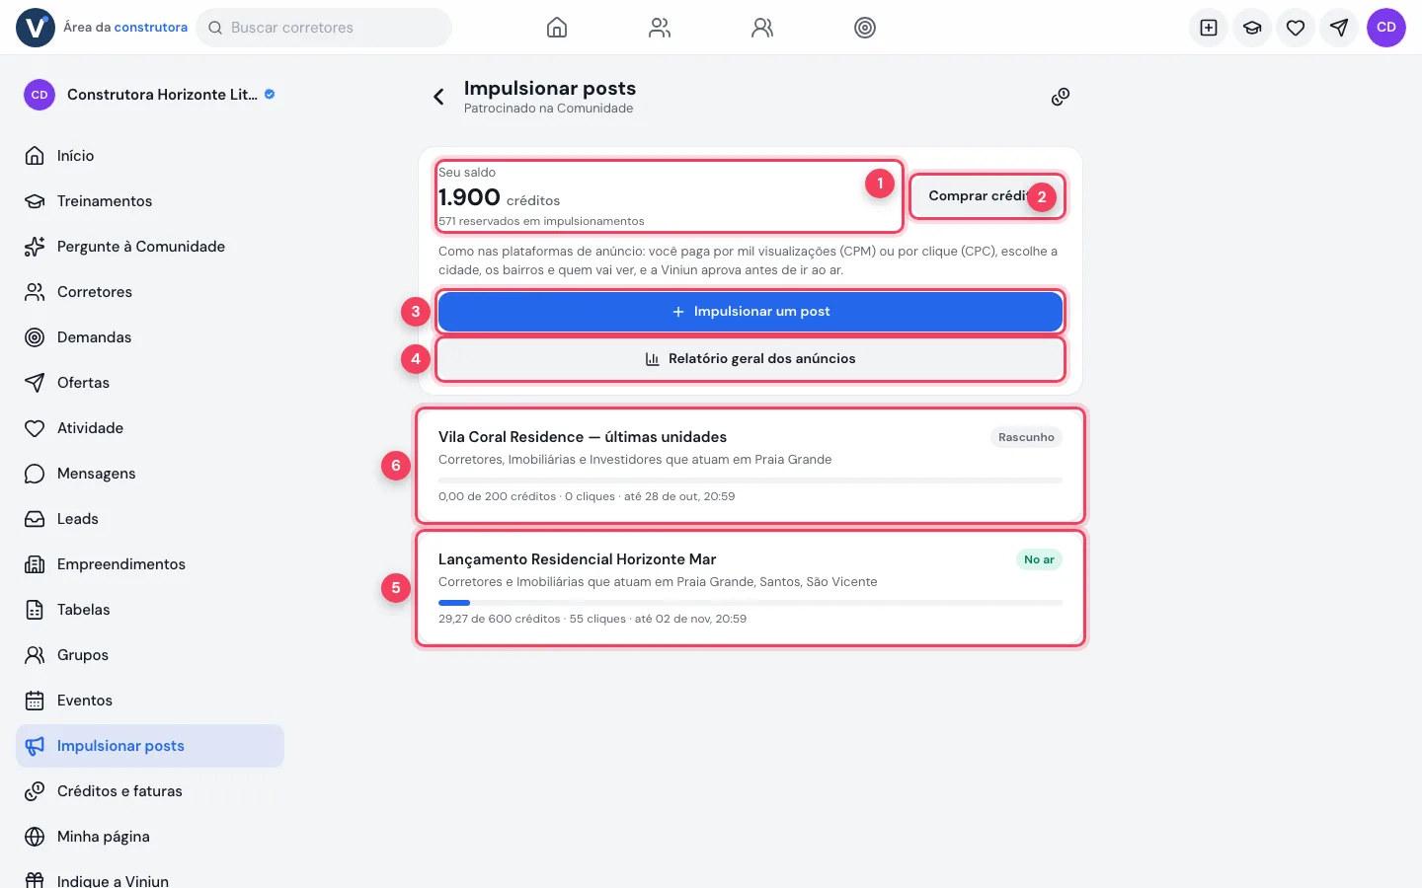Click the No ar status badge
This screenshot has width=1422, height=888.
click(1039, 559)
